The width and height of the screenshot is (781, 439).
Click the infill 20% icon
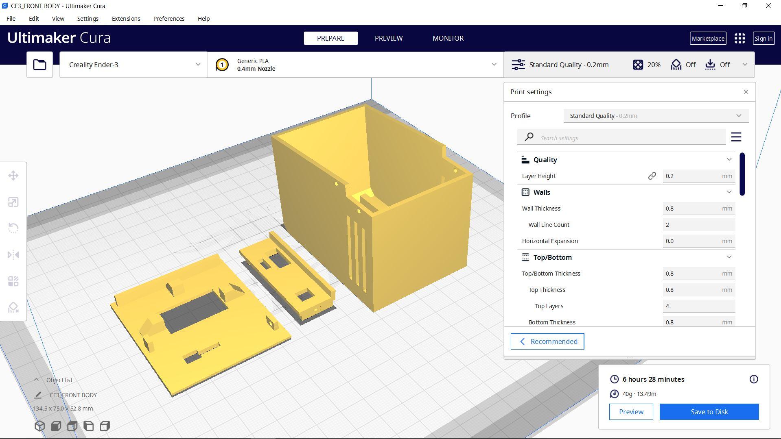pos(638,65)
